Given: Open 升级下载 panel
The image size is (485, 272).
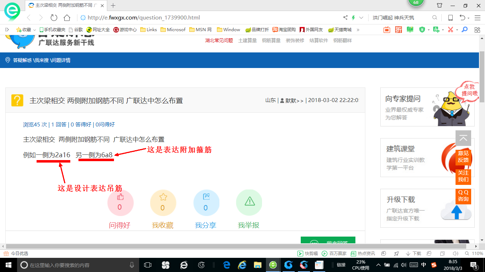Looking at the screenshot, I should (427, 208).
